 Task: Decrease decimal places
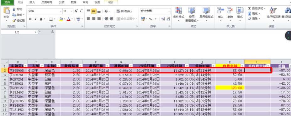(168, 19)
